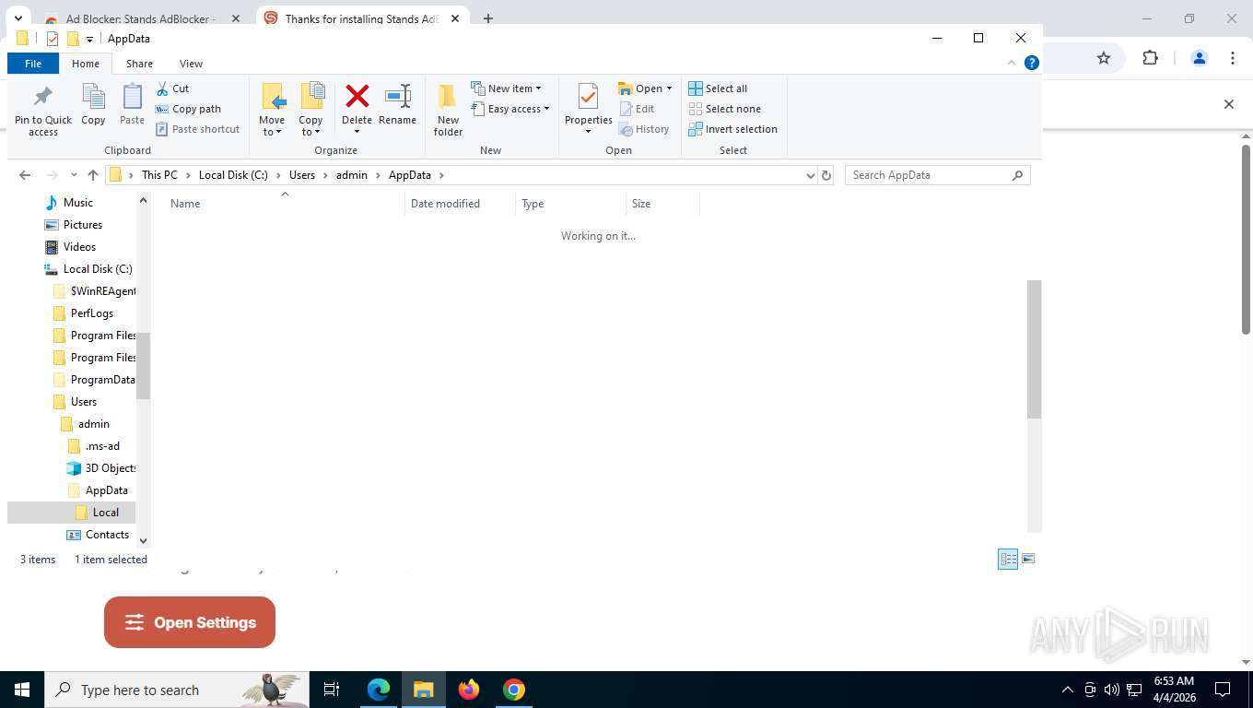The height and width of the screenshot is (708, 1253).
Task: Open a new Chrome tab
Action: 488,18
